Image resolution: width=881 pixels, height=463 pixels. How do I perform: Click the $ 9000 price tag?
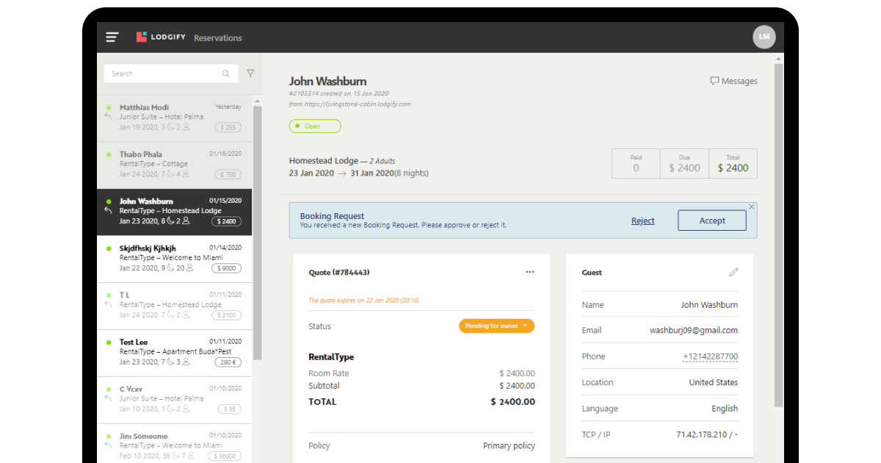point(227,268)
